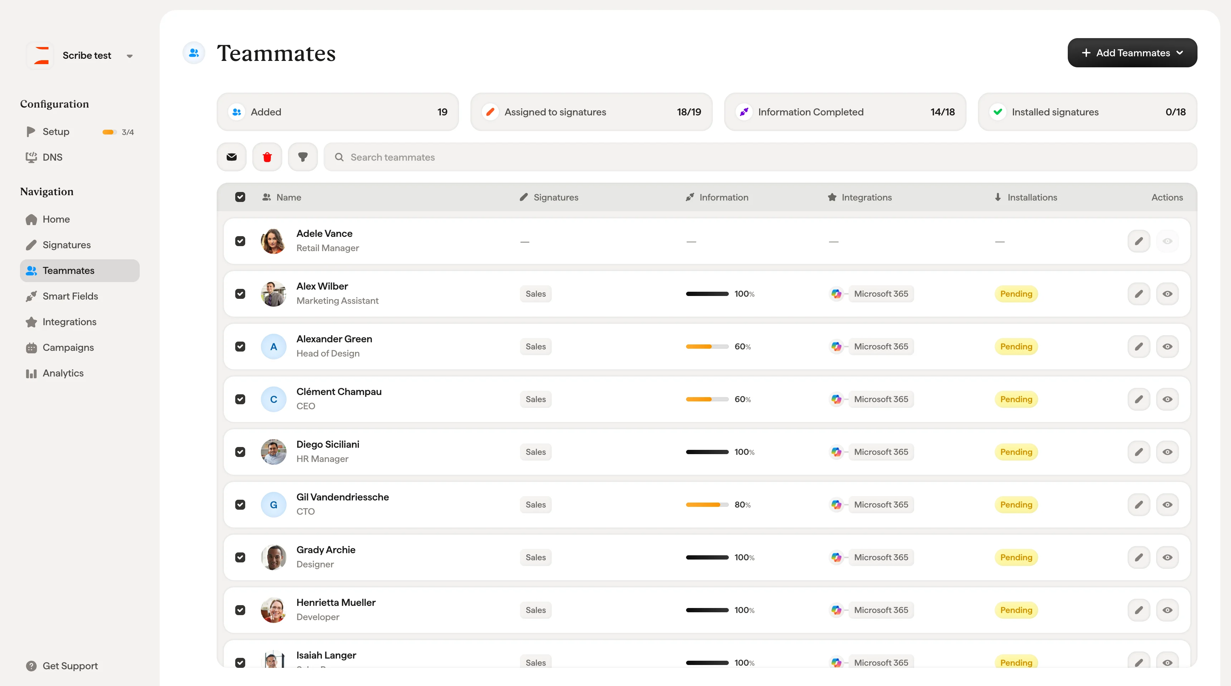1231x686 pixels.
Task: Click Installed signatures 0/18 card
Action: [x=1087, y=112]
